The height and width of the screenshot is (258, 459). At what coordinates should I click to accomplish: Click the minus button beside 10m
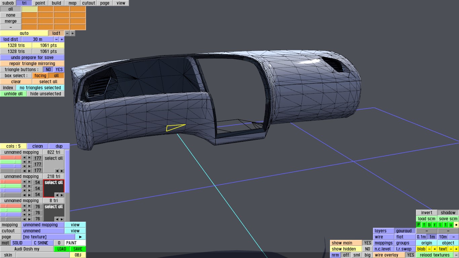click(454, 237)
